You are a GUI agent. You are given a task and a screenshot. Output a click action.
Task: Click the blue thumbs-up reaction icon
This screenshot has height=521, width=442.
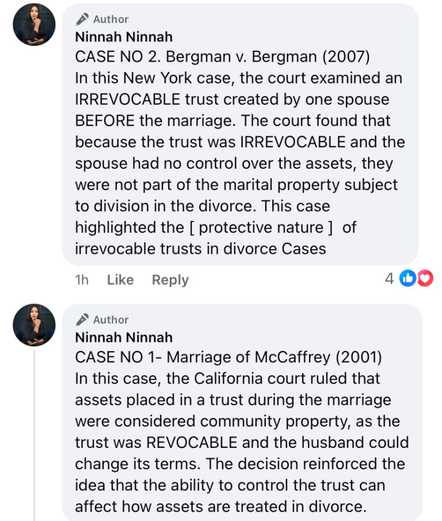(407, 279)
